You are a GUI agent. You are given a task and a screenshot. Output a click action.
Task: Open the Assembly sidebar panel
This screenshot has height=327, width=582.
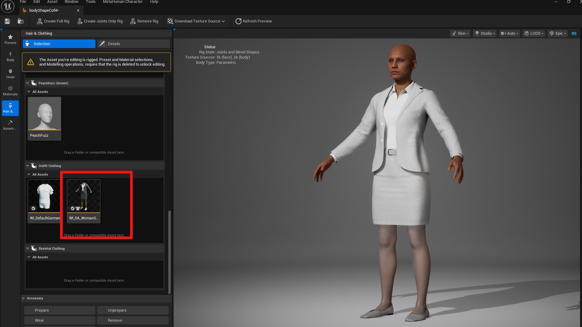[10, 125]
